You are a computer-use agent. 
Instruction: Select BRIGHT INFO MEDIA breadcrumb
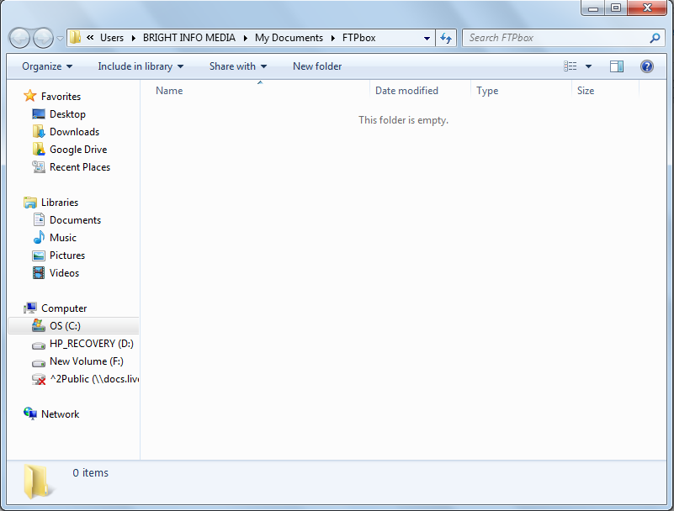tap(189, 38)
